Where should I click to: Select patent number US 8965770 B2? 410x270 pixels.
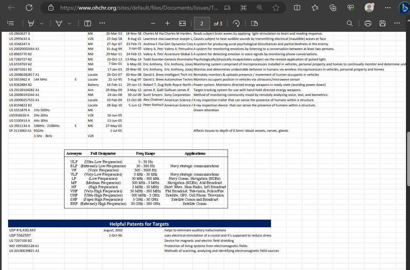click(20, 54)
